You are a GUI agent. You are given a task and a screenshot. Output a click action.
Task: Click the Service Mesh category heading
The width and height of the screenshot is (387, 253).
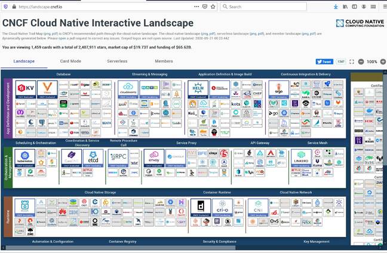click(x=317, y=143)
